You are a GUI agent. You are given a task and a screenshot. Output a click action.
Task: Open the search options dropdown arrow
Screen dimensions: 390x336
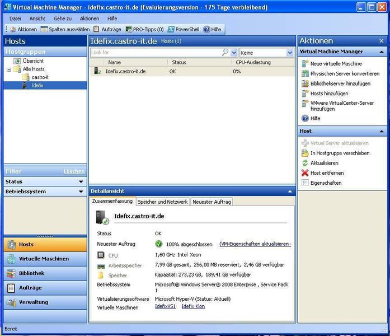point(234,53)
